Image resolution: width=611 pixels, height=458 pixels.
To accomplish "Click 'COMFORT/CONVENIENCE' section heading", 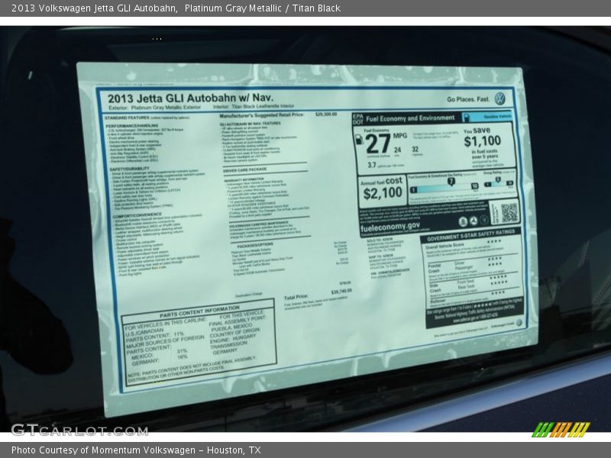I will pos(137,216).
